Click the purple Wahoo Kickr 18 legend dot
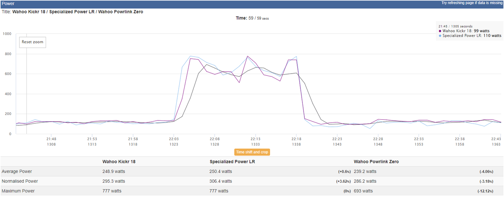 [x=440, y=31]
